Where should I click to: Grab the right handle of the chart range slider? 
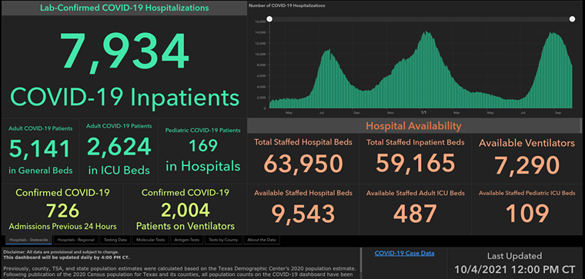573,19
